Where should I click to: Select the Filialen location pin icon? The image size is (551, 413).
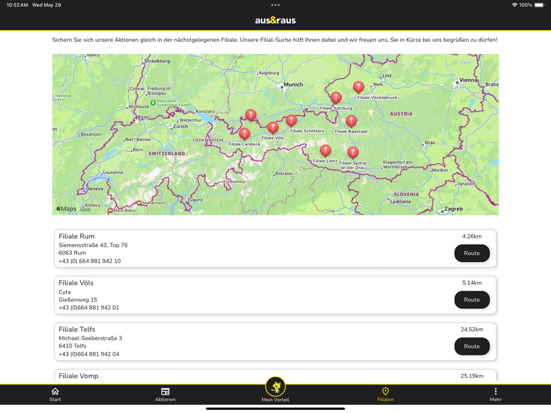386,391
